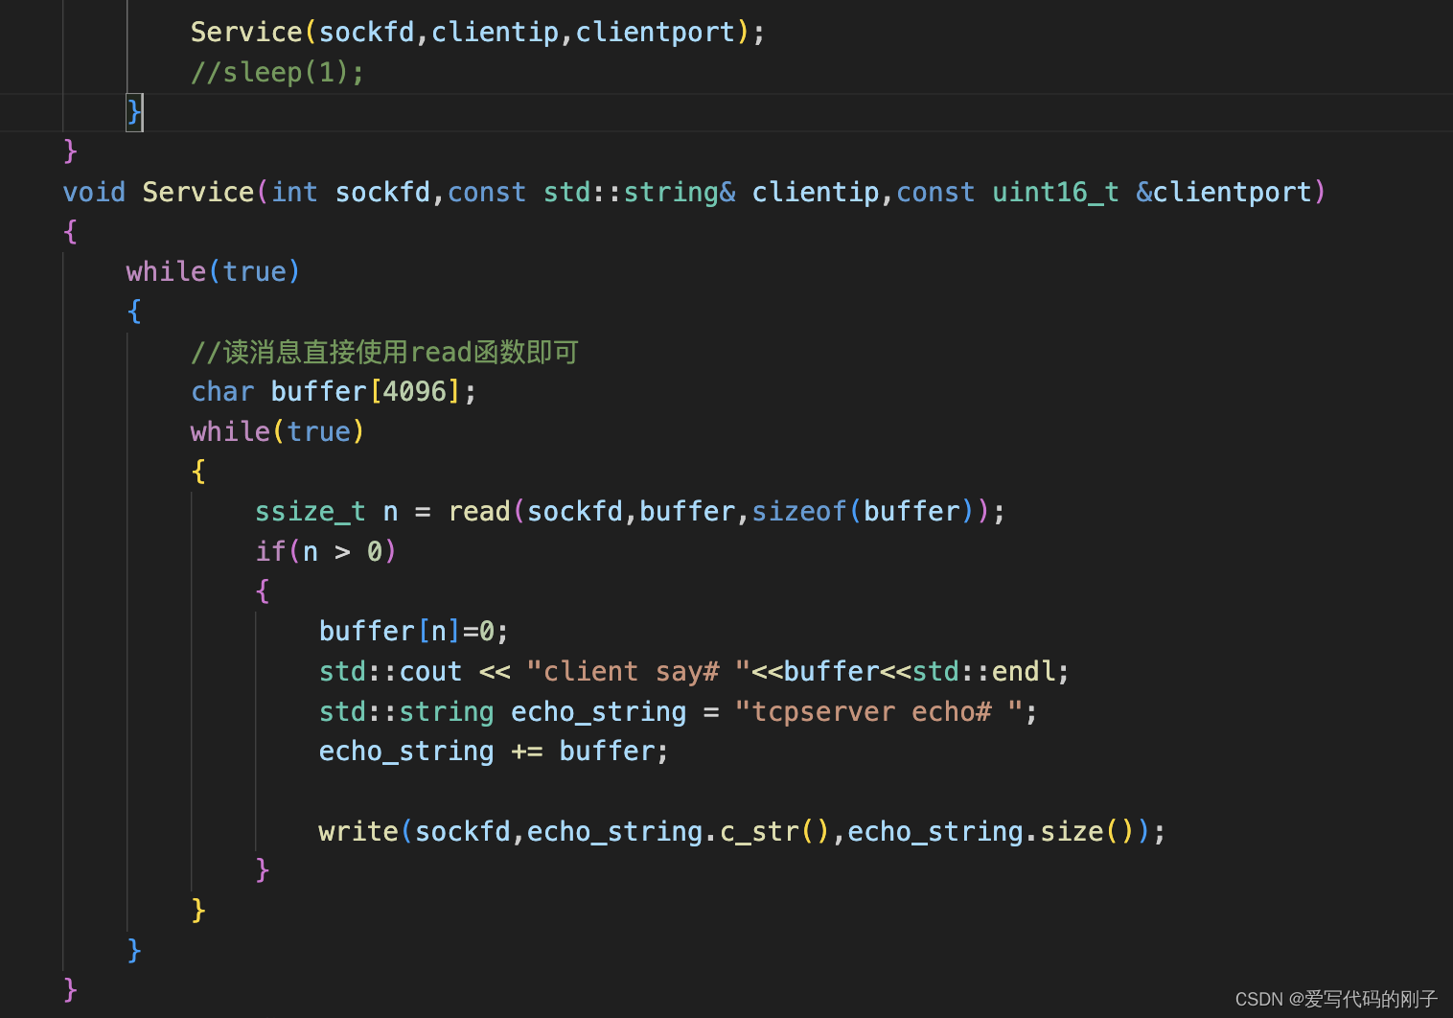Click the "tcpserver echo# " string literal
Viewport: 1453px width, 1018px height.
tap(878, 712)
